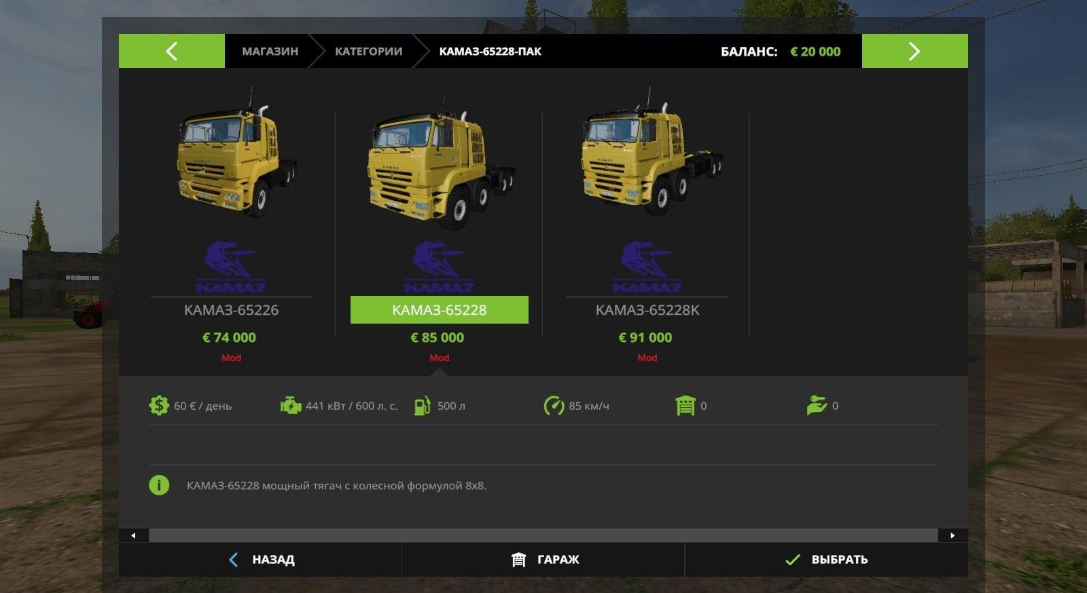The width and height of the screenshot is (1087, 593).
Task: Click the scrollbar right arrow
Action: tap(952, 535)
